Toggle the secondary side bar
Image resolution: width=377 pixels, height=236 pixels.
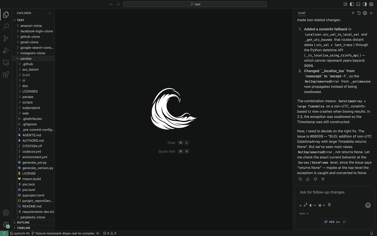pos(365,4)
